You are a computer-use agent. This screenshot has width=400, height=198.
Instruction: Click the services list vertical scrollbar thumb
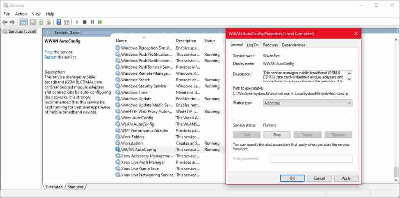(396, 171)
